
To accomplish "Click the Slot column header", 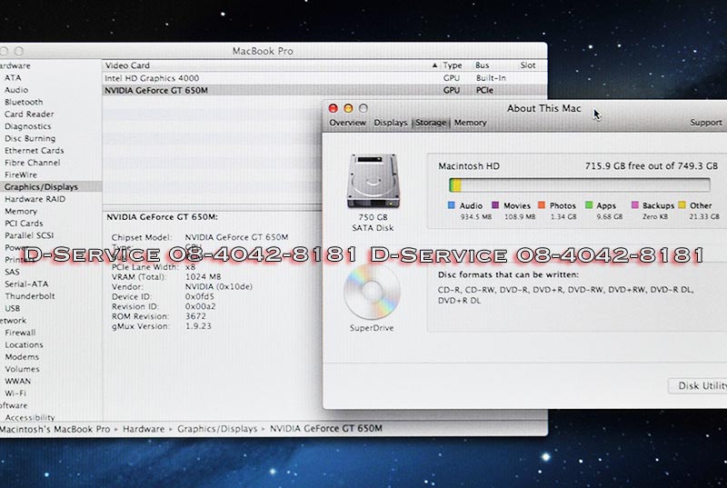I will (528, 65).
